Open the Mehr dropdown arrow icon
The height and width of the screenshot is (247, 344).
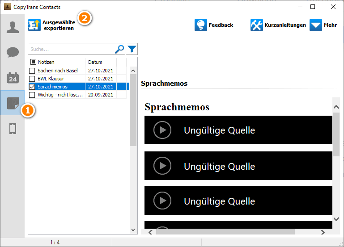(x=316, y=25)
